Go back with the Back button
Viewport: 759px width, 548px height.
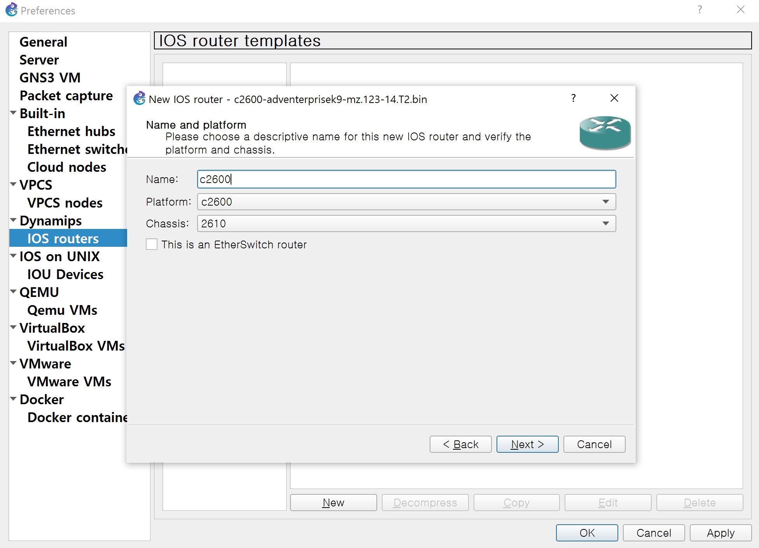pos(460,444)
